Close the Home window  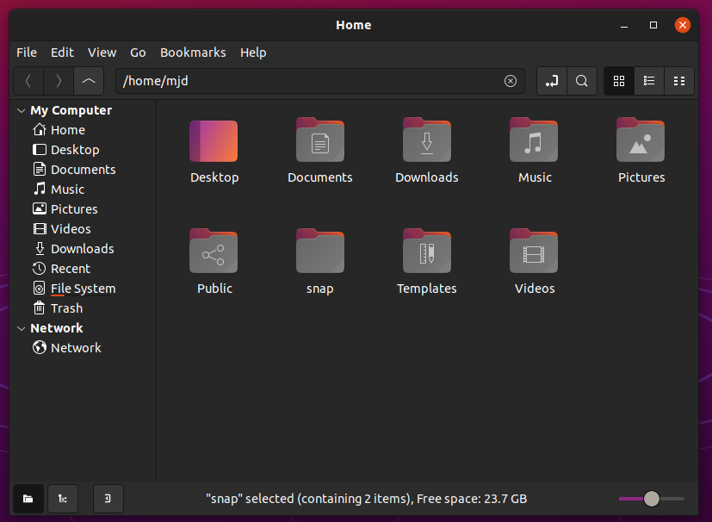[683, 26]
